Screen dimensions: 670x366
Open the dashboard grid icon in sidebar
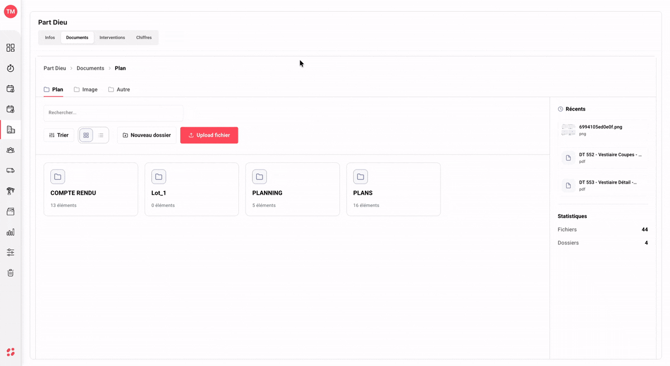click(11, 48)
